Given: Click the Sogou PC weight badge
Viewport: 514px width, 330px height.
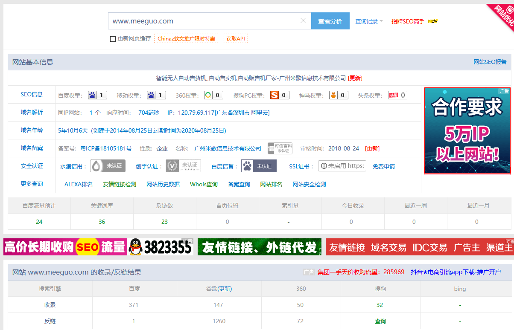Looking at the screenshot, I should point(280,95).
